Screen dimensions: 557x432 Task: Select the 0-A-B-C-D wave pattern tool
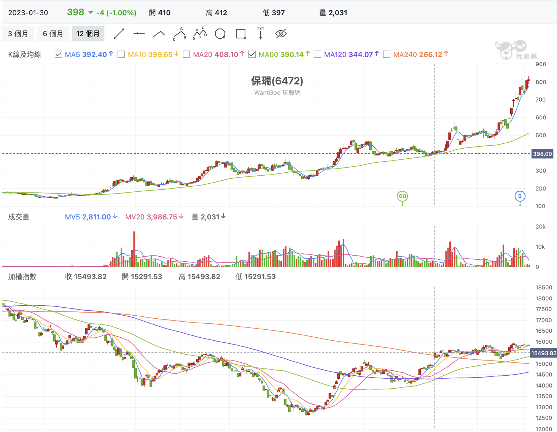coord(200,34)
